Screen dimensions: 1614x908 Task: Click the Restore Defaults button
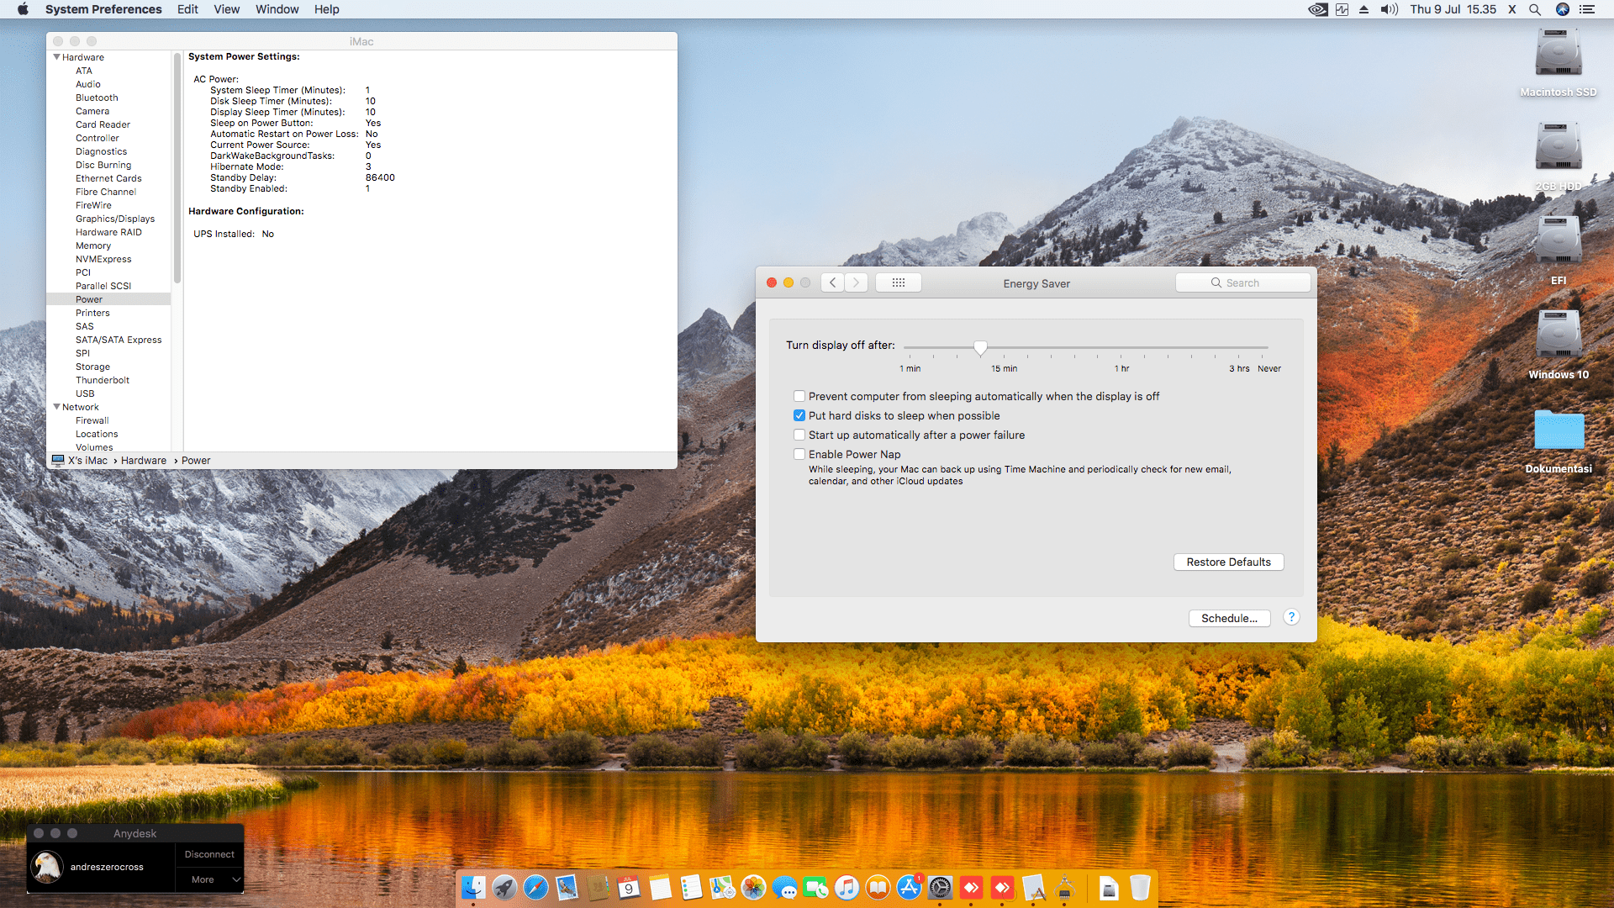coord(1228,562)
